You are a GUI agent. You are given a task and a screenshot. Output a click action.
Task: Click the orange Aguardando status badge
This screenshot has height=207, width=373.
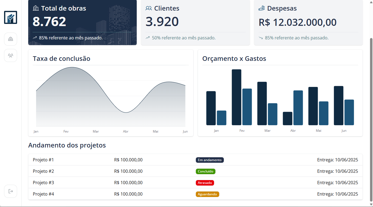(x=207, y=194)
